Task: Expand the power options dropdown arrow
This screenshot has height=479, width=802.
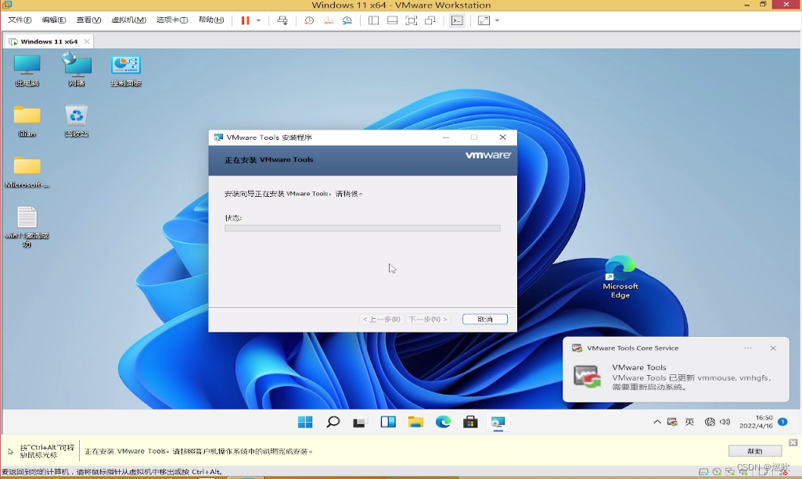Action: [258, 20]
